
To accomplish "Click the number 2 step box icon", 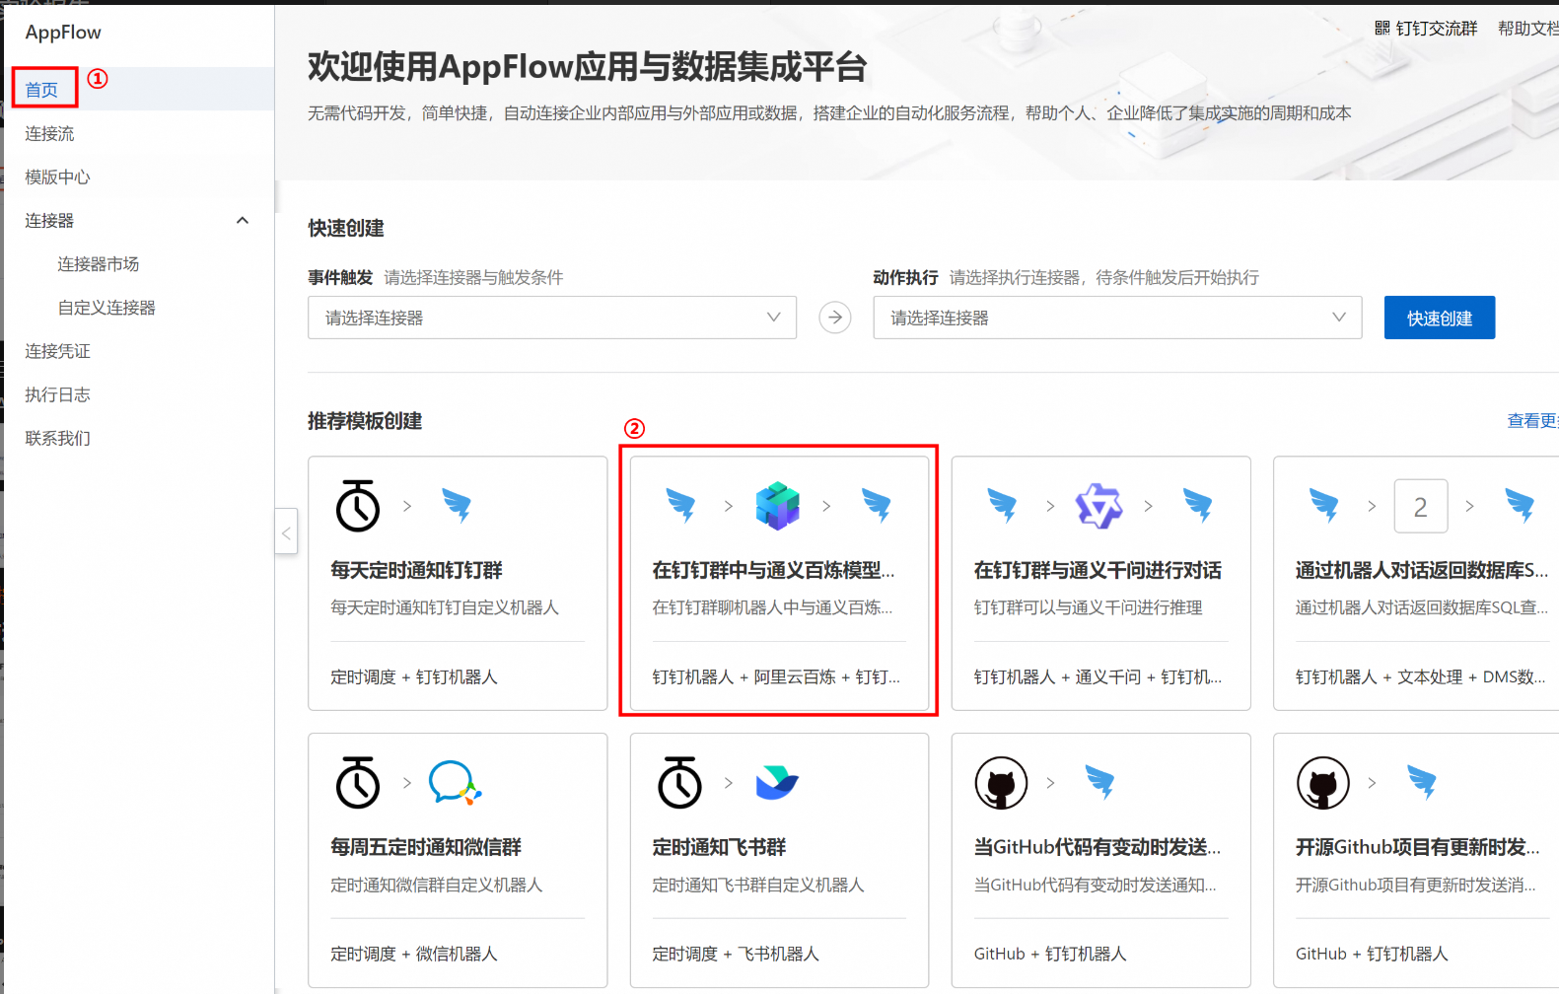I will 1421,506.
